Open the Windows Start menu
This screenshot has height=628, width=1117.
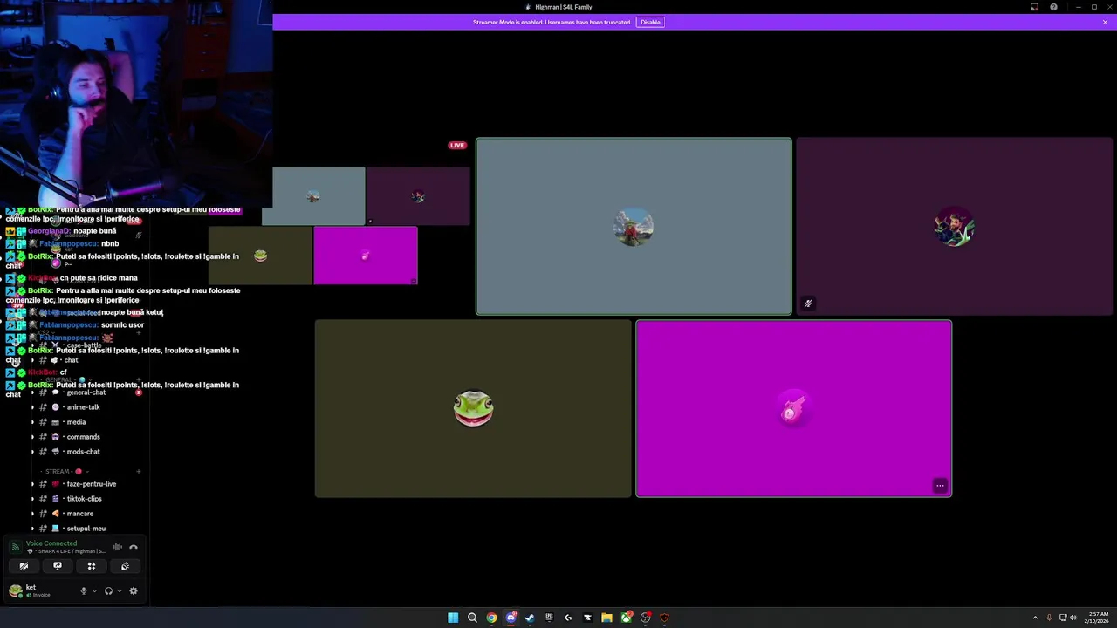click(x=453, y=618)
